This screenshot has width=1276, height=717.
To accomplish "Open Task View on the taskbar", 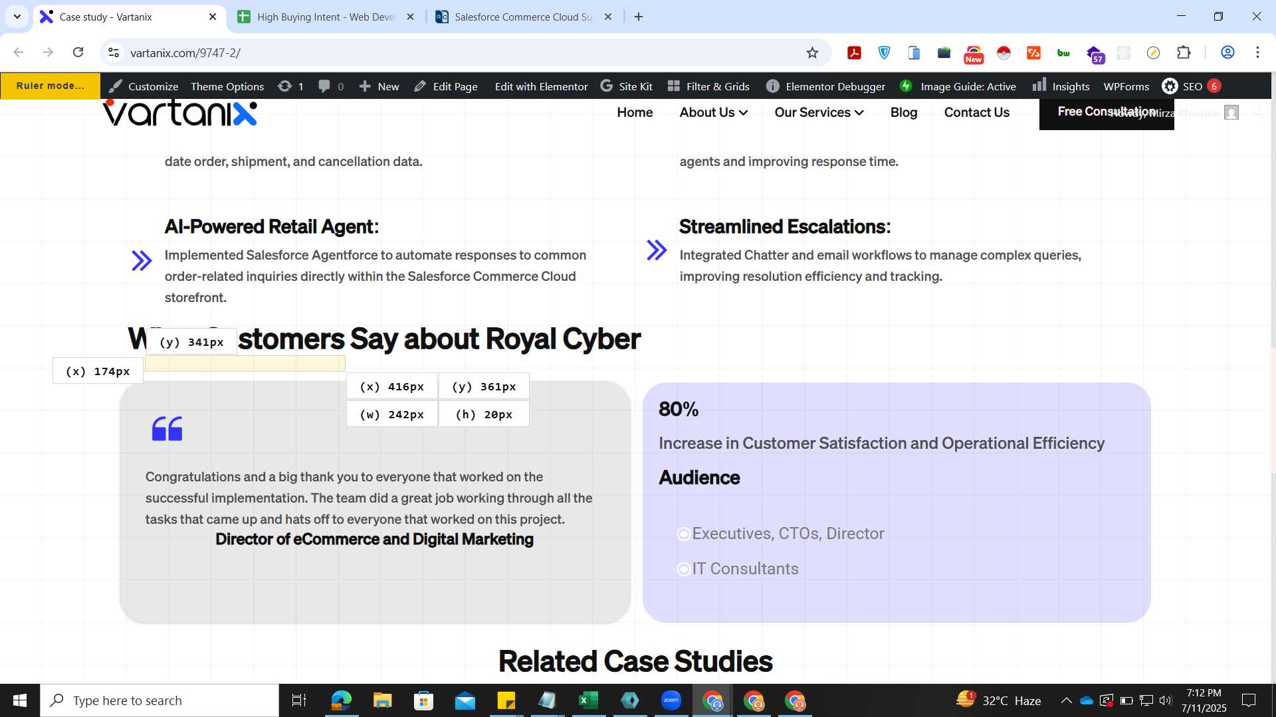I will pos(299,700).
